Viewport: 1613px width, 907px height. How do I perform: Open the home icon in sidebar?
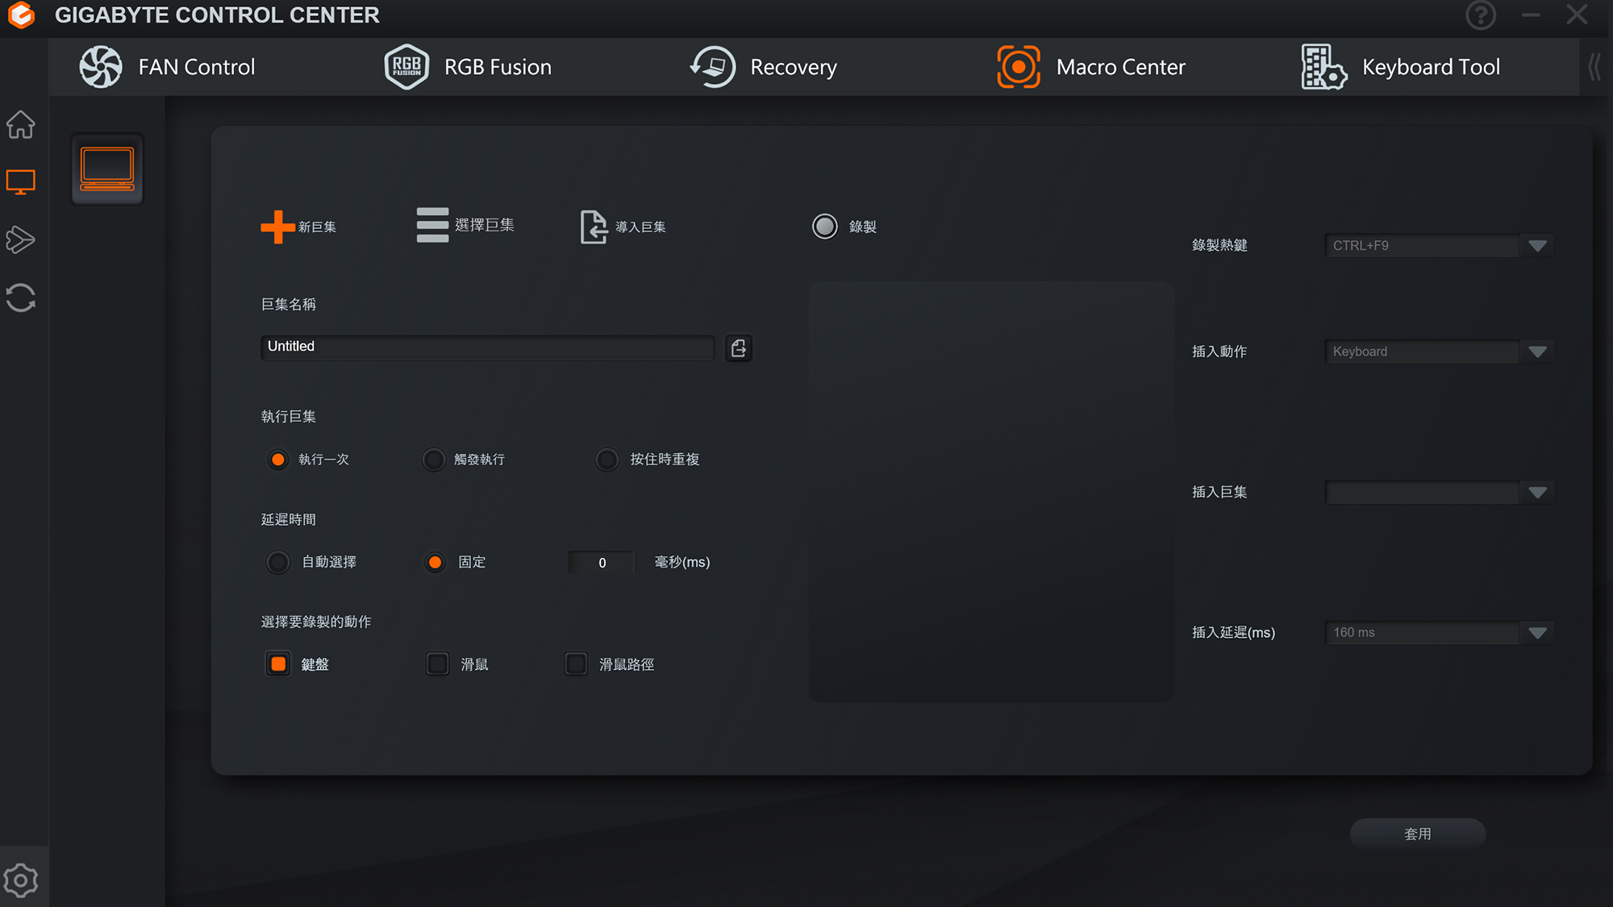(21, 125)
